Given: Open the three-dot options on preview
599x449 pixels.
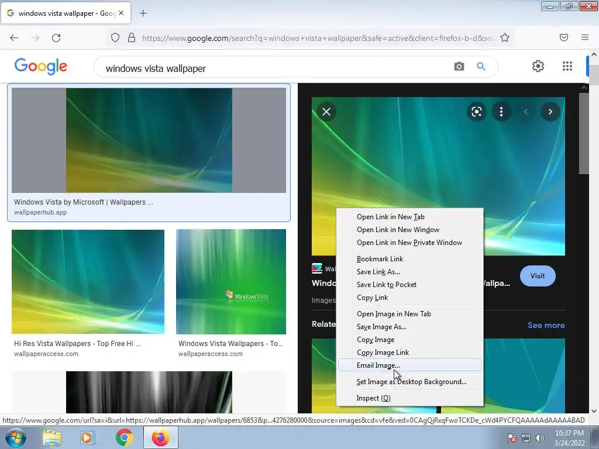Looking at the screenshot, I should point(501,112).
